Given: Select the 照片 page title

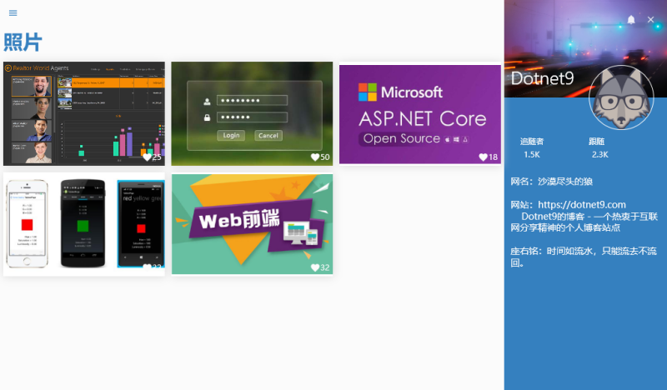Looking at the screenshot, I should point(23,42).
